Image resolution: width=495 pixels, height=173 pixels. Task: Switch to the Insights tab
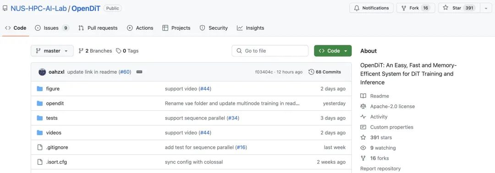pyautogui.click(x=250, y=28)
